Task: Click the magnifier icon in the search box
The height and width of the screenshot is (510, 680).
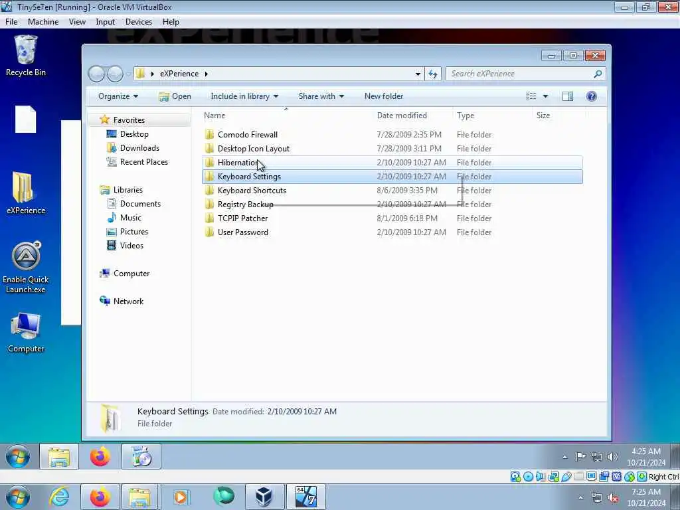Action: pos(598,74)
